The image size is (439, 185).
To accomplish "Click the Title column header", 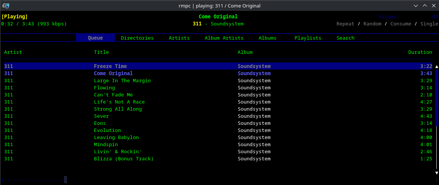I will click(x=101, y=52).
